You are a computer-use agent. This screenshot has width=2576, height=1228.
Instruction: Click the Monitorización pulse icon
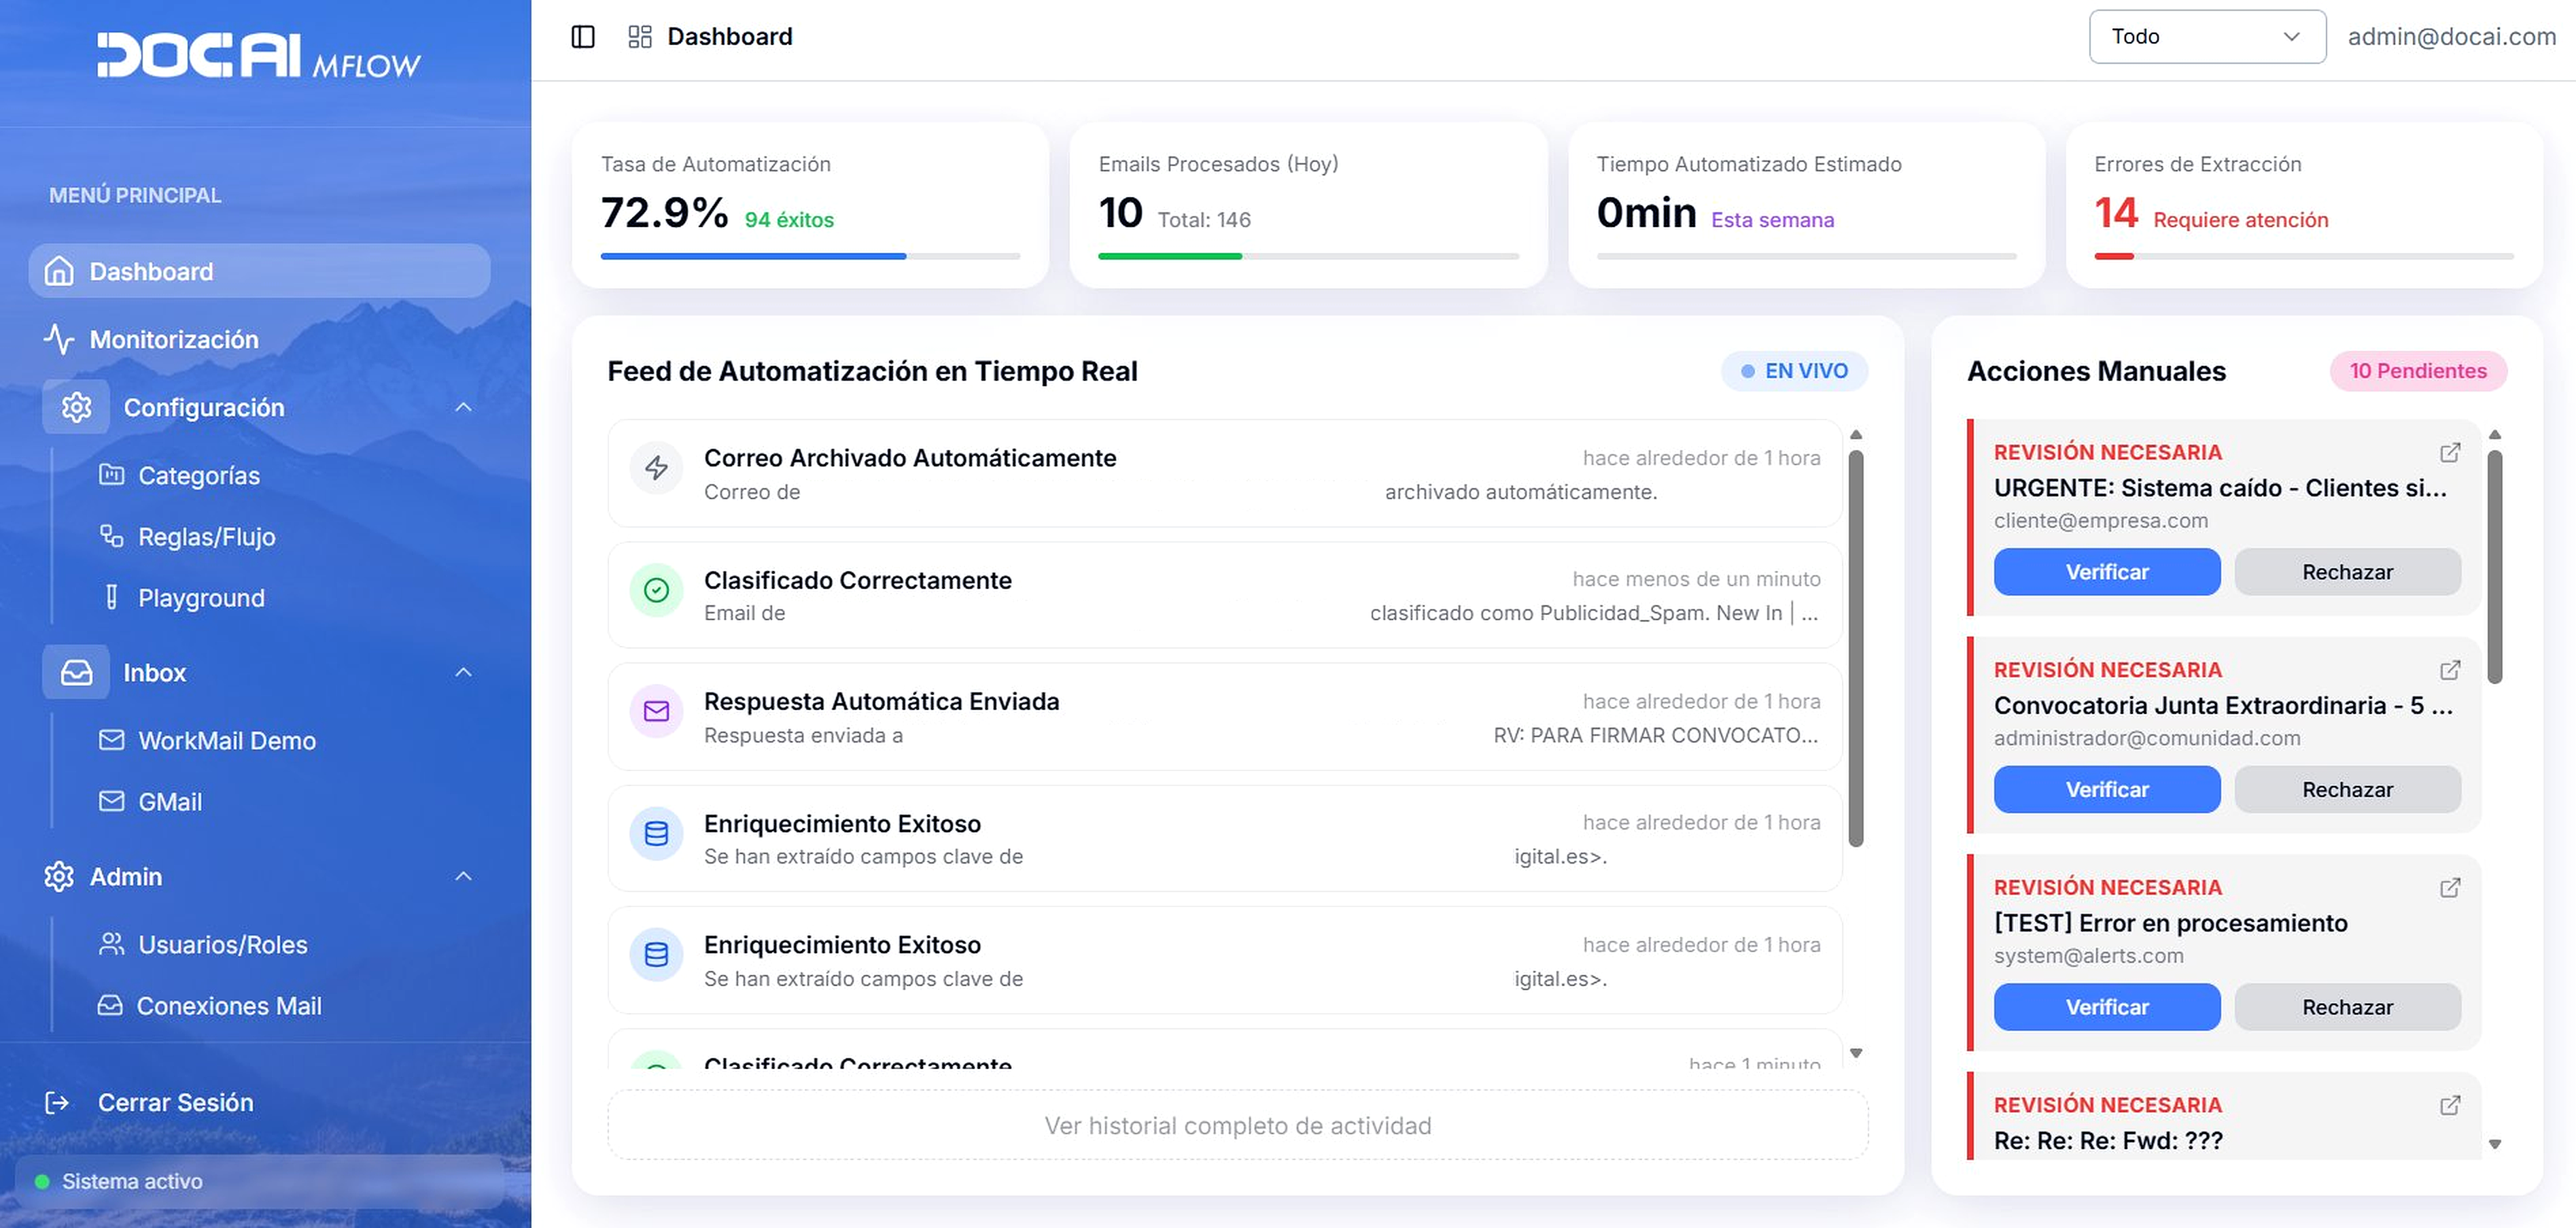[x=59, y=340]
